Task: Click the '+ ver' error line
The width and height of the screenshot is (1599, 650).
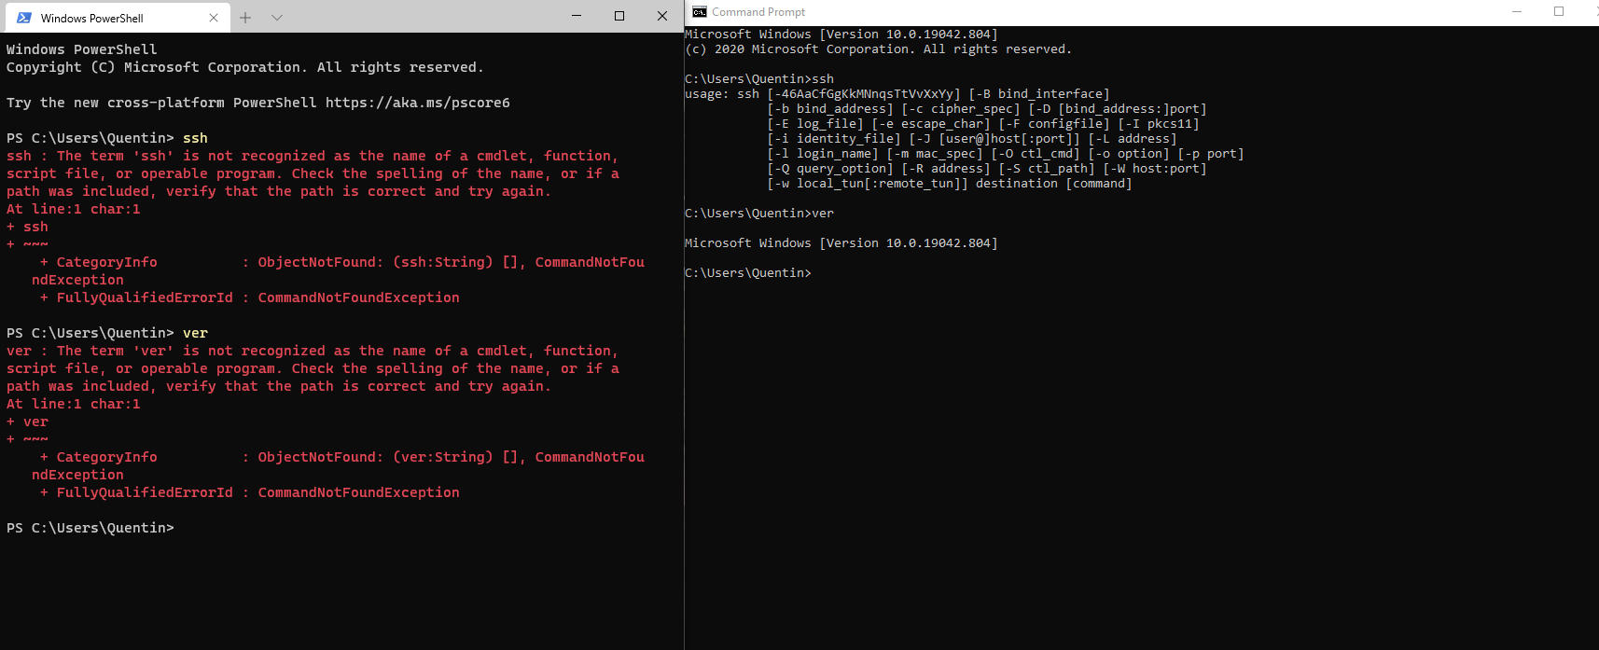Action: point(27,422)
